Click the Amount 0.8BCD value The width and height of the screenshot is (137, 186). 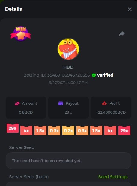[26, 112]
